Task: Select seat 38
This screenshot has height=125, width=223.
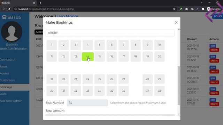Action: click(160, 91)
